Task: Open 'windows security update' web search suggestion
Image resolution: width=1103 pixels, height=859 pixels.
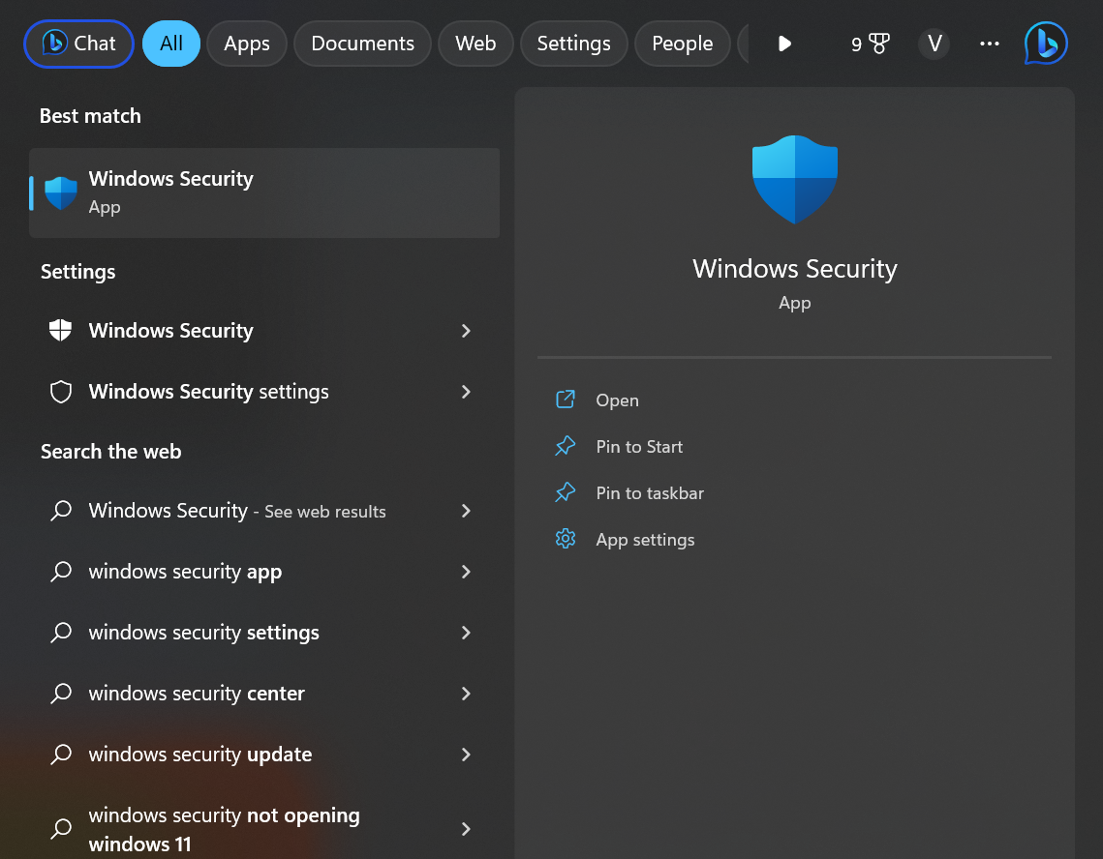Action: (x=200, y=755)
